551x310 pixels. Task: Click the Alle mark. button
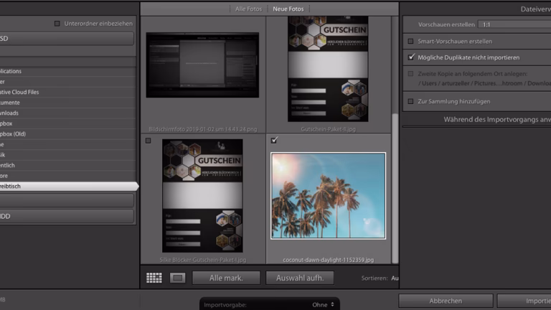226,278
